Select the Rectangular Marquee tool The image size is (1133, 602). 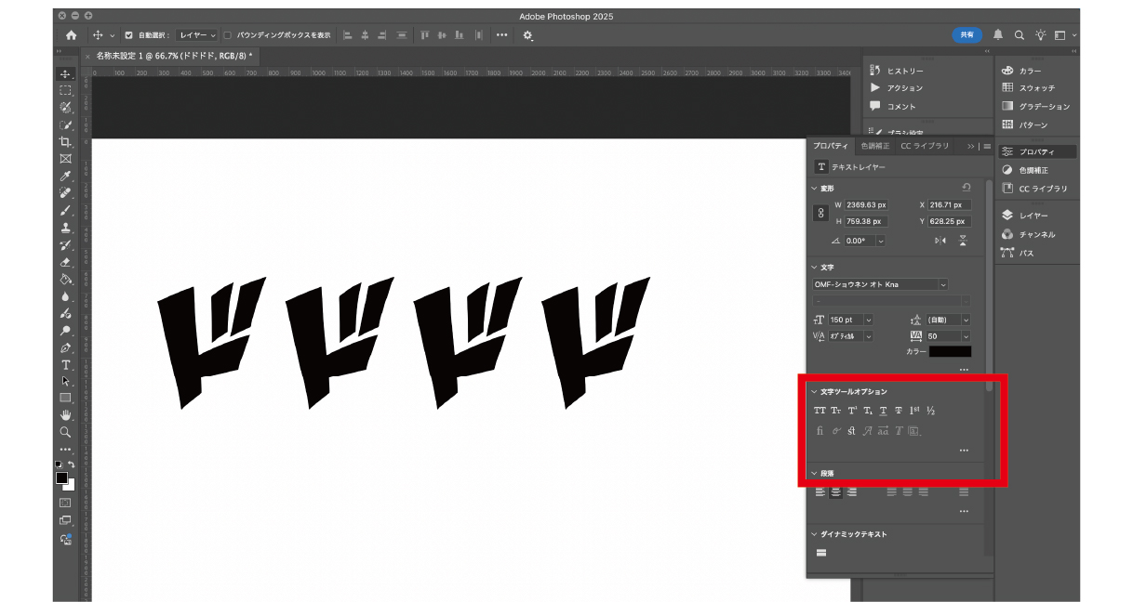(65, 90)
